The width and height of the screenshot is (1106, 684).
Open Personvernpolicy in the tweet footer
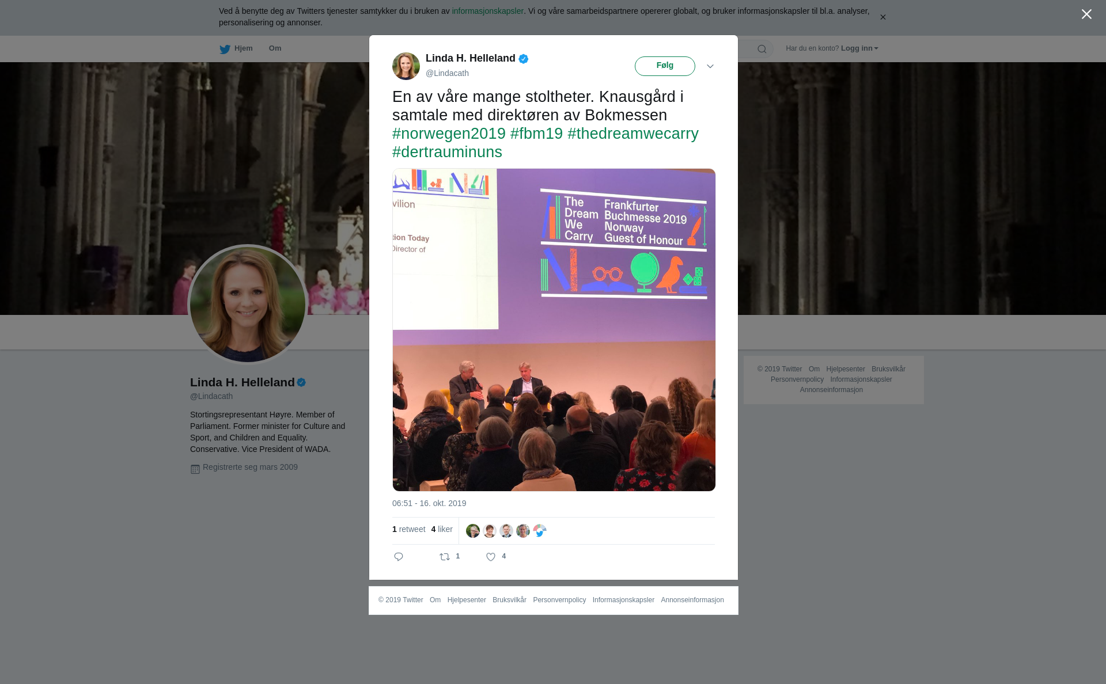coord(559,600)
